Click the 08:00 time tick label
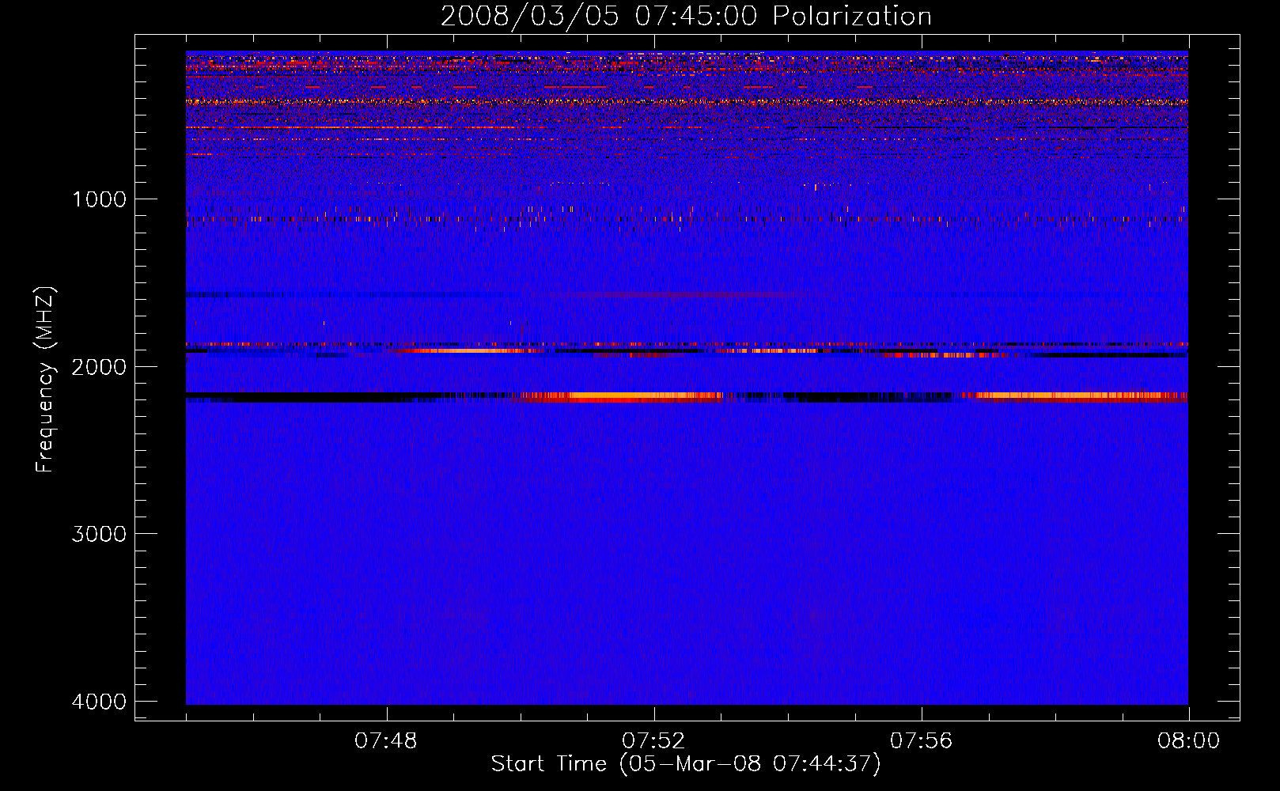Viewport: 1280px width, 791px height. tap(1188, 741)
